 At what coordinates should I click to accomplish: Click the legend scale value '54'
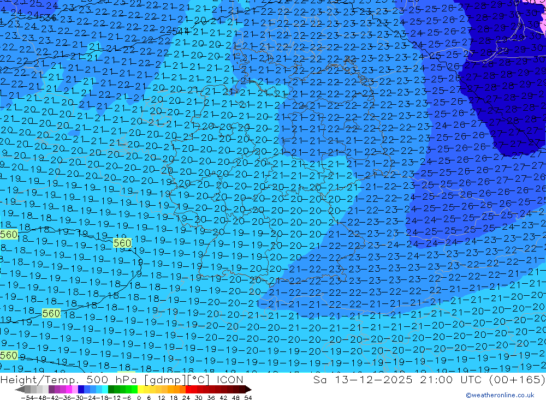click(248, 398)
